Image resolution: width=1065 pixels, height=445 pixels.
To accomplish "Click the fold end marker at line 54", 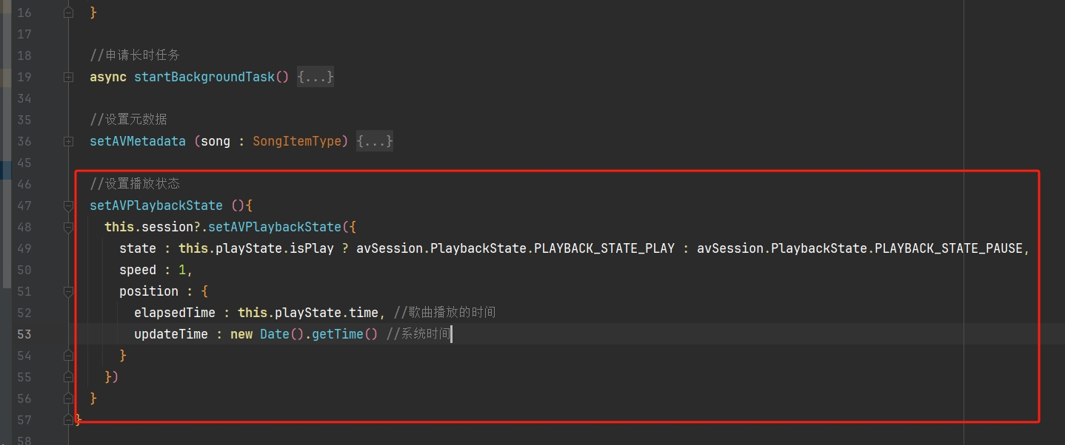I will (x=69, y=356).
